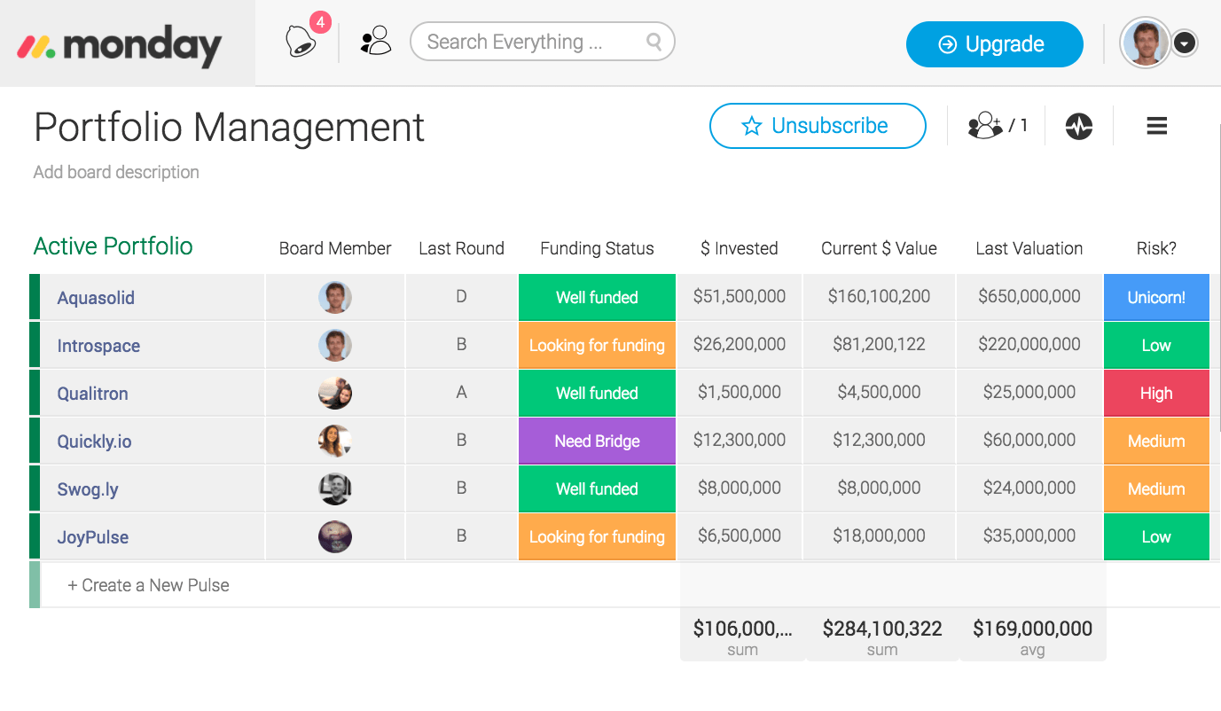Screen dimensions: 1221x711
Task: Click Introspace's board member avatar
Action: tap(335, 345)
